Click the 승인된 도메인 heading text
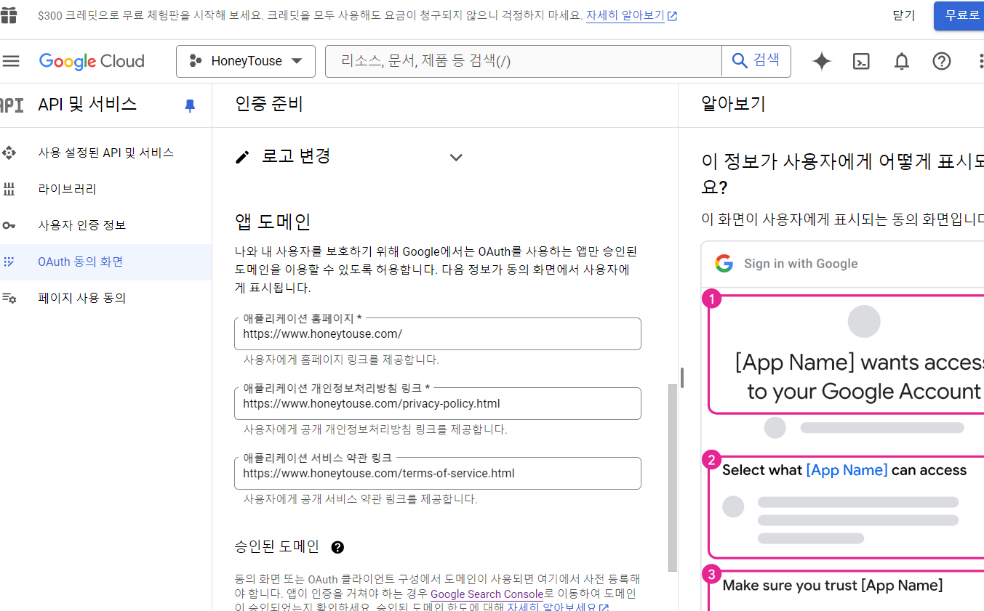 [x=277, y=547]
